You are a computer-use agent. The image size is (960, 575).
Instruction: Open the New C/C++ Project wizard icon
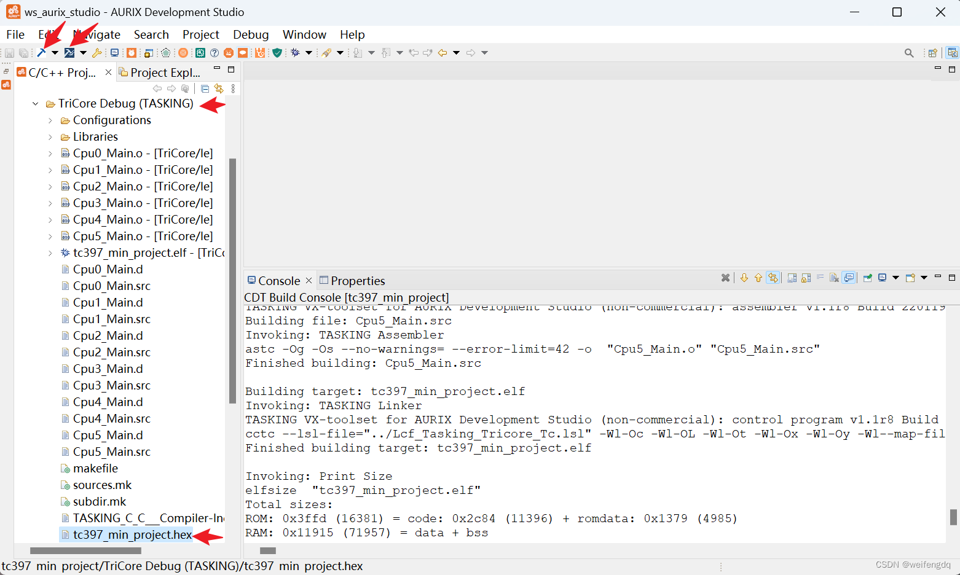point(149,53)
